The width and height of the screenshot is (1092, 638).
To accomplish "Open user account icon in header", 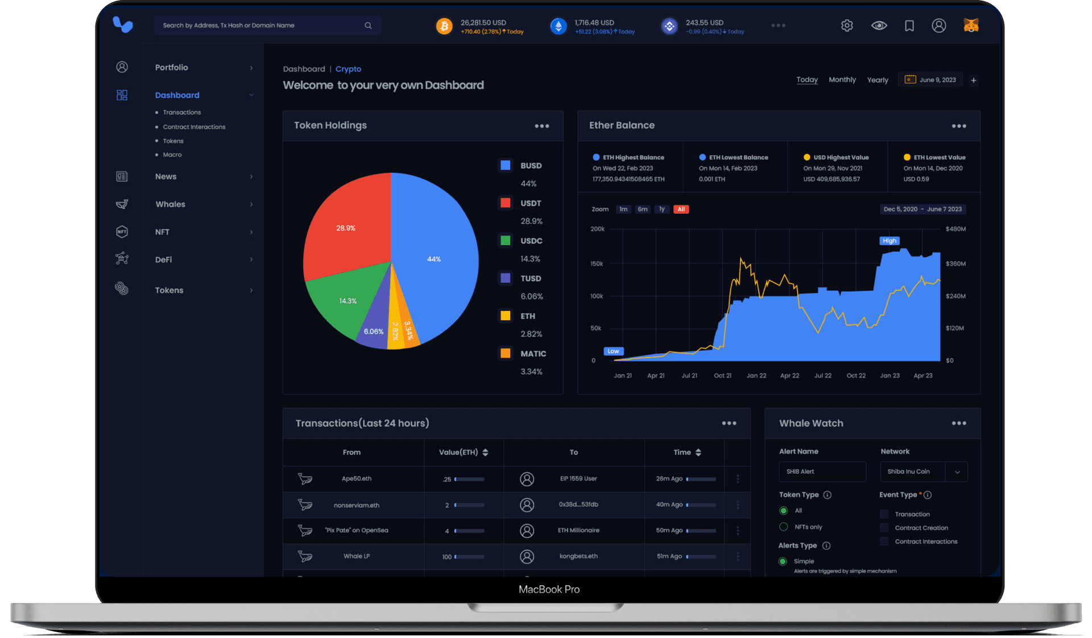I will (939, 26).
